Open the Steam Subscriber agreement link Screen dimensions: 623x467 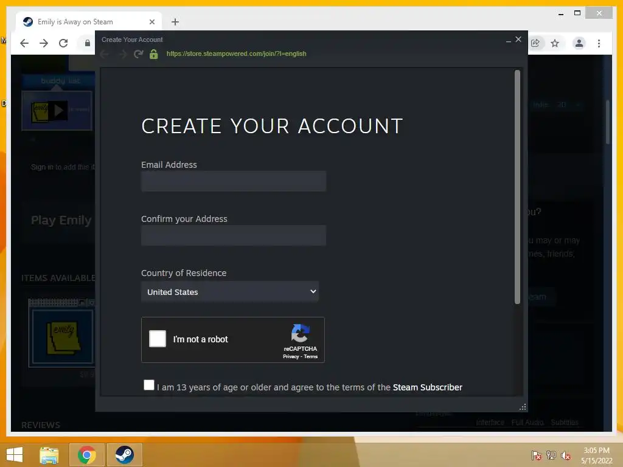[428, 387]
